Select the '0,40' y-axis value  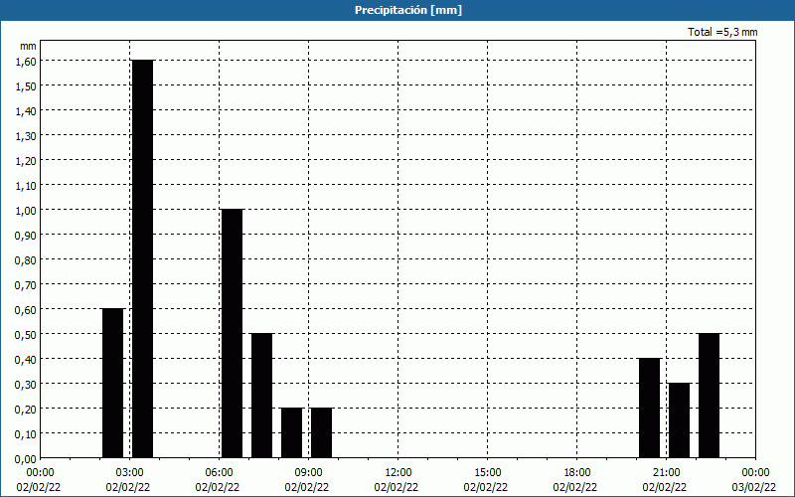26,359
